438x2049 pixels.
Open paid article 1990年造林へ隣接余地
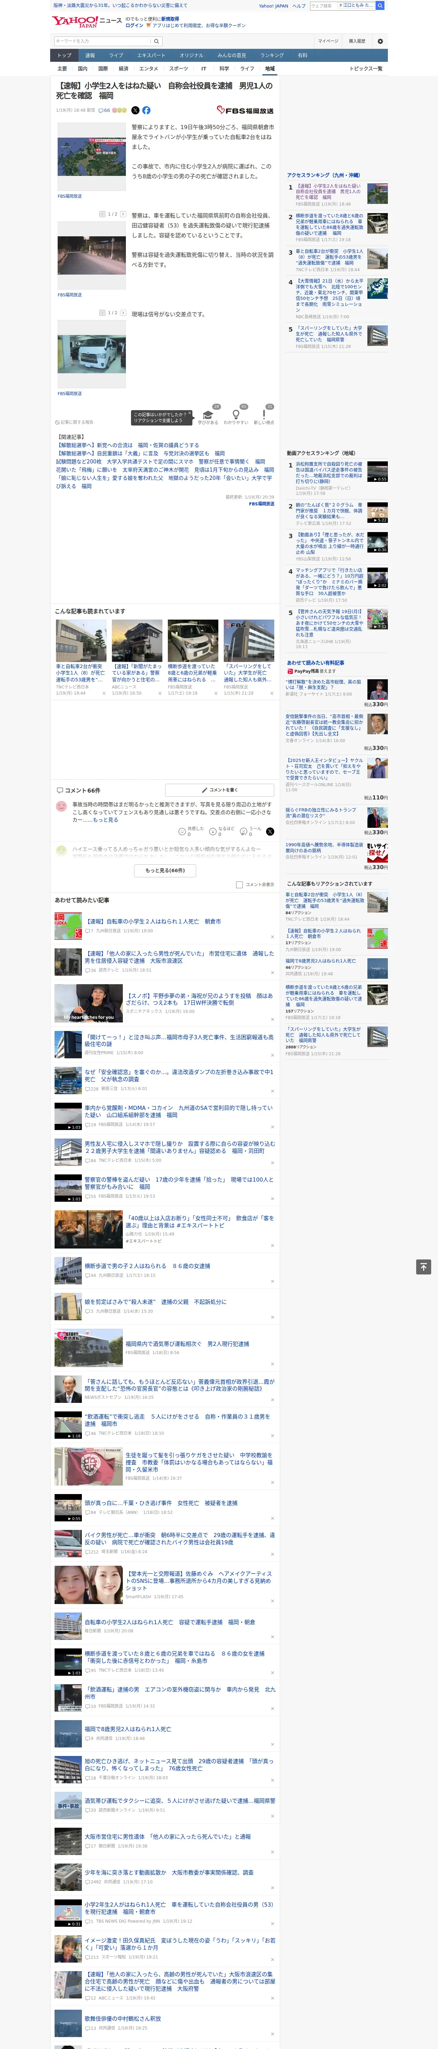point(324,848)
